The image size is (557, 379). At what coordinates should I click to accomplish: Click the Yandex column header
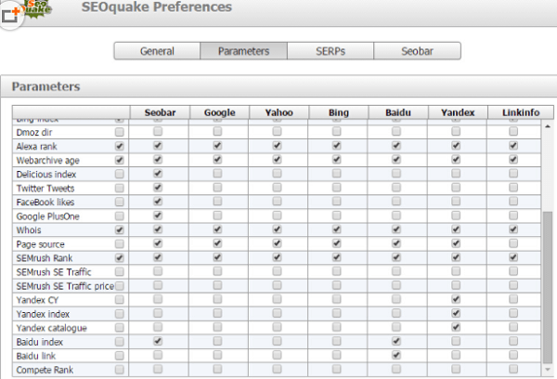(458, 112)
